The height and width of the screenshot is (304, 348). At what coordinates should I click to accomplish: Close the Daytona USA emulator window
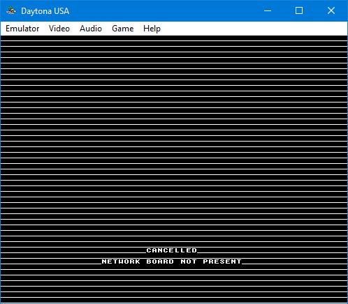331,10
